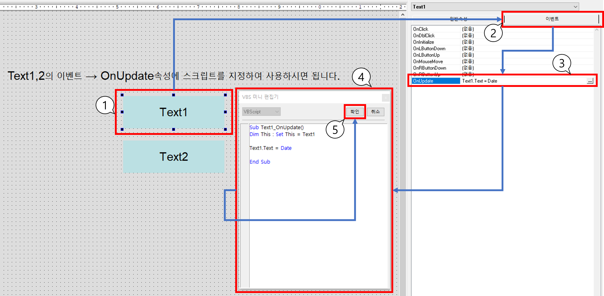
Task: Open the script editor via OnUpdate ellipsis button
Action: coord(590,81)
